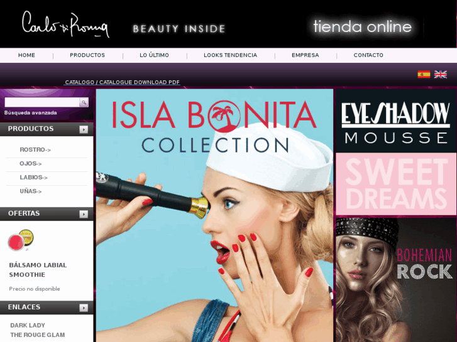Click the tienda online banner

pos(362,27)
